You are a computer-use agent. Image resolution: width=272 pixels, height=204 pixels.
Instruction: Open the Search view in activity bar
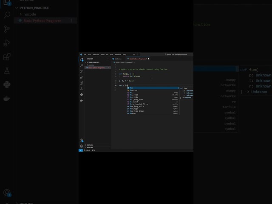click(x=82, y=65)
